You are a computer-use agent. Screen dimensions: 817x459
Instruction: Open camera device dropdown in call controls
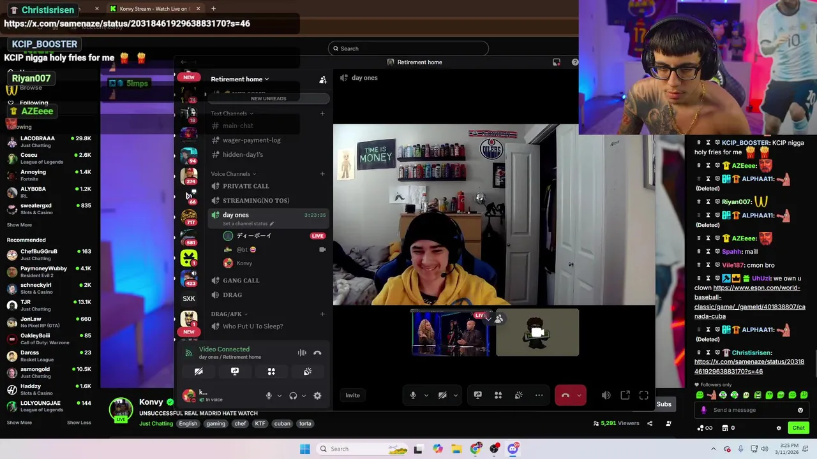pyautogui.click(x=455, y=395)
